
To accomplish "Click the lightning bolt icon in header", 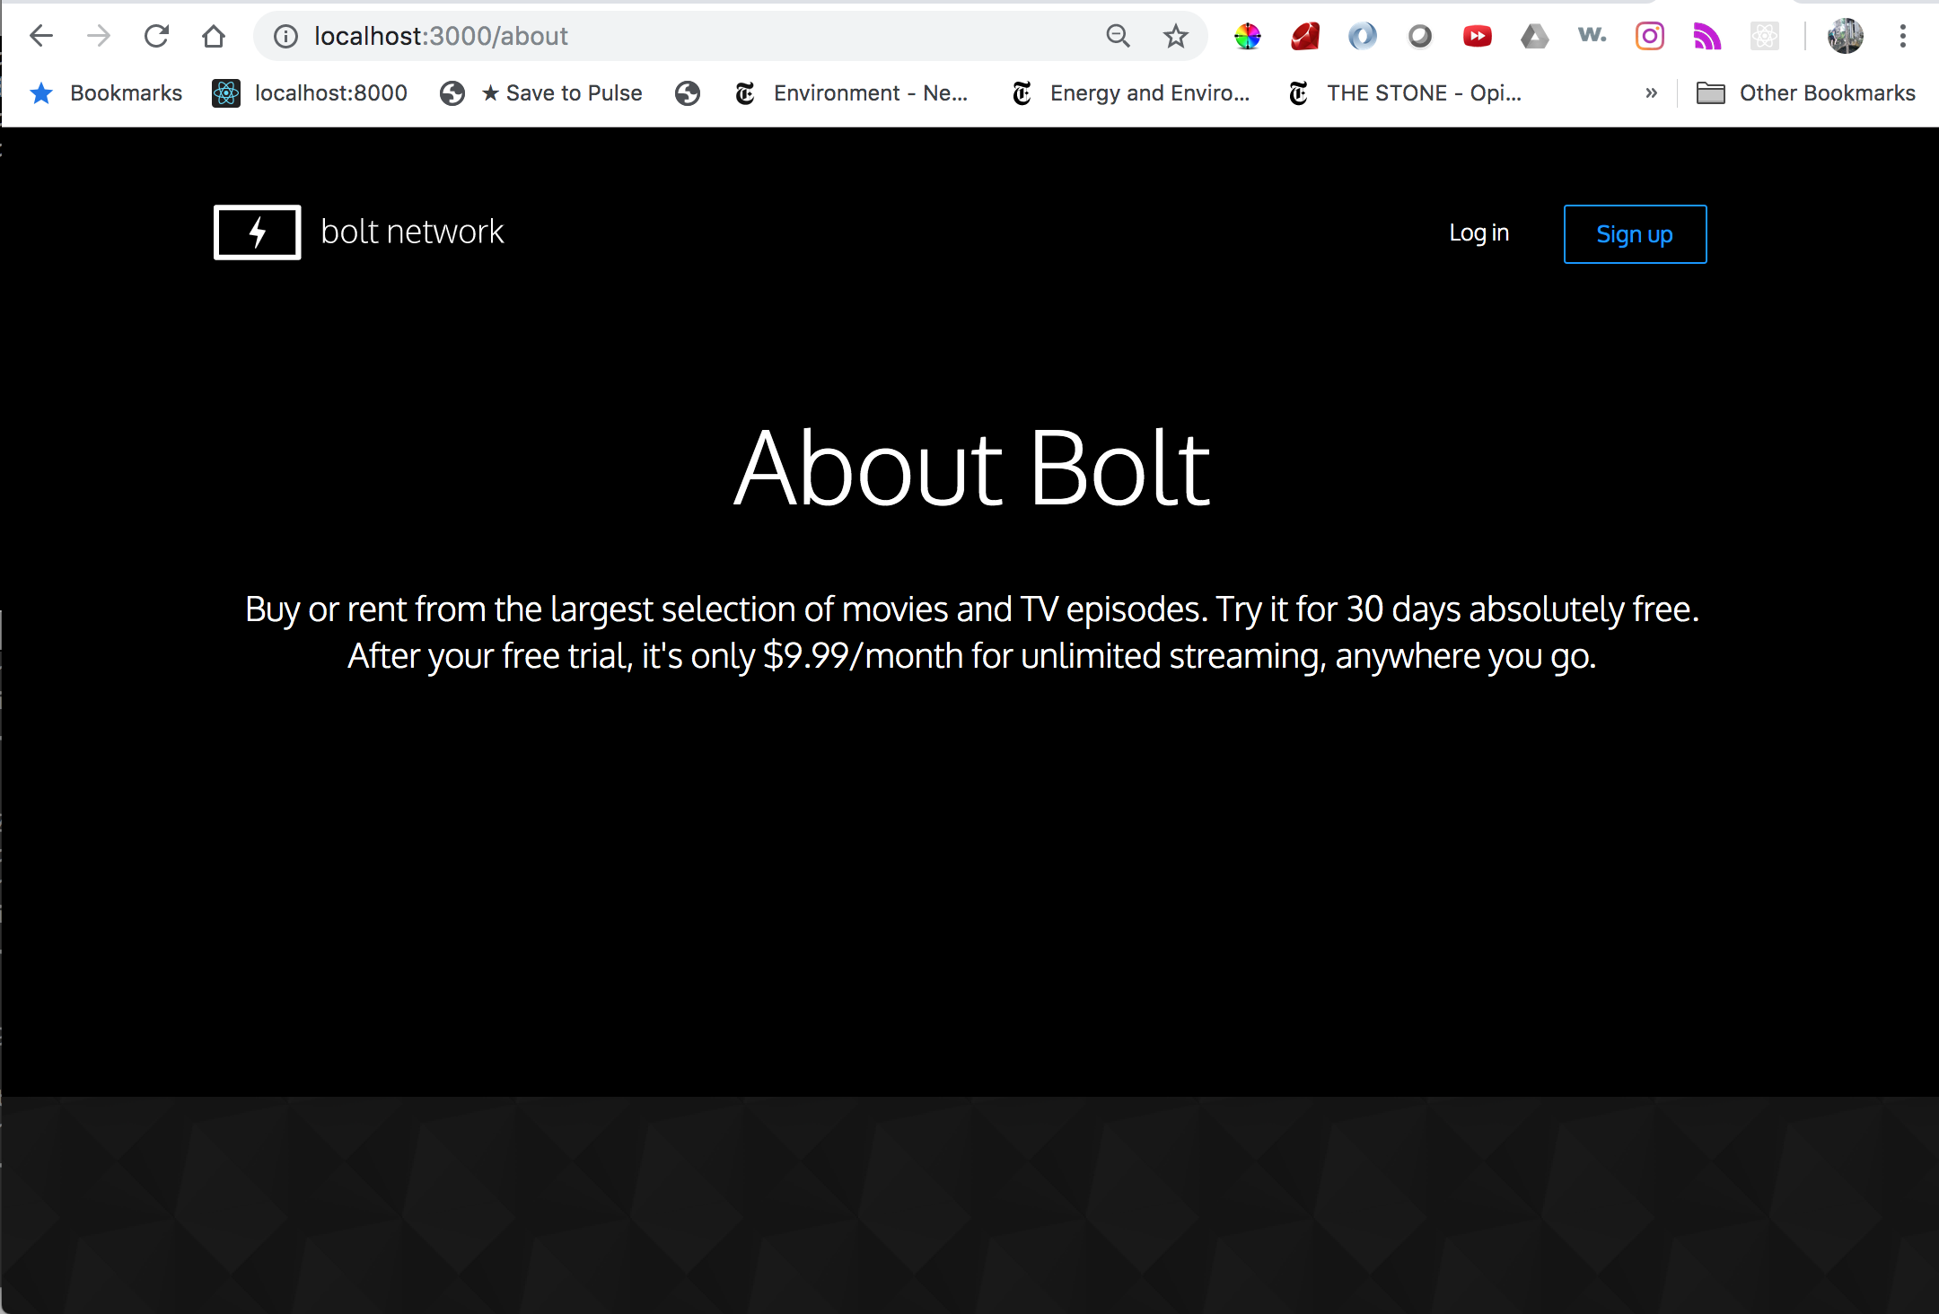I will tap(257, 231).
